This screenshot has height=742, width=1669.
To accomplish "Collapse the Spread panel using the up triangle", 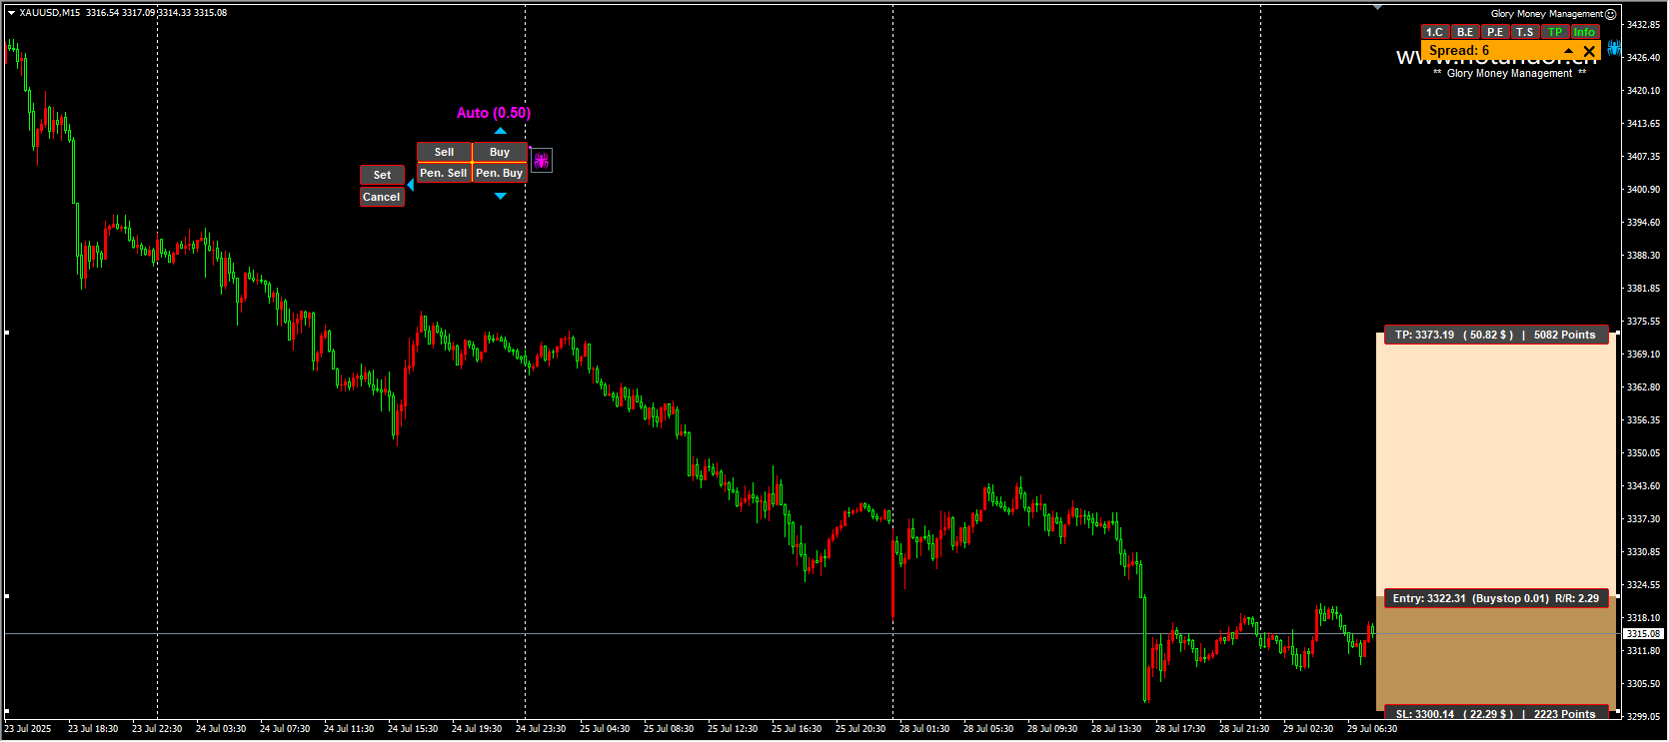I will (1569, 51).
